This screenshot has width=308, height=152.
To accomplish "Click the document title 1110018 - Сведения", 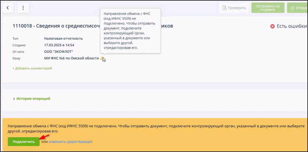I will [x=55, y=26].
